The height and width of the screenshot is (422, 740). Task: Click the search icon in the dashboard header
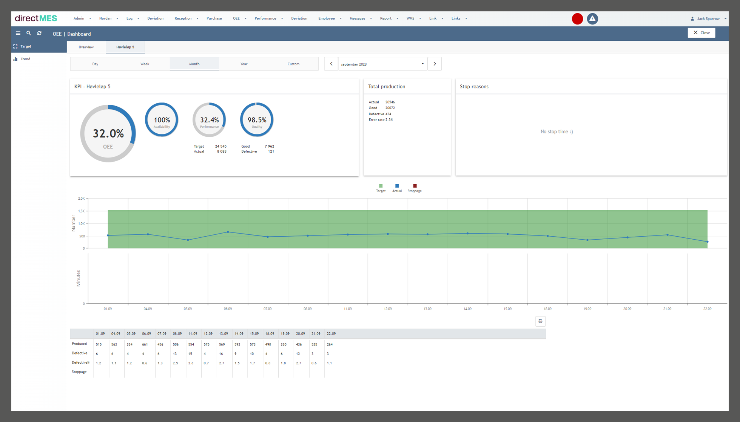pyautogui.click(x=28, y=33)
